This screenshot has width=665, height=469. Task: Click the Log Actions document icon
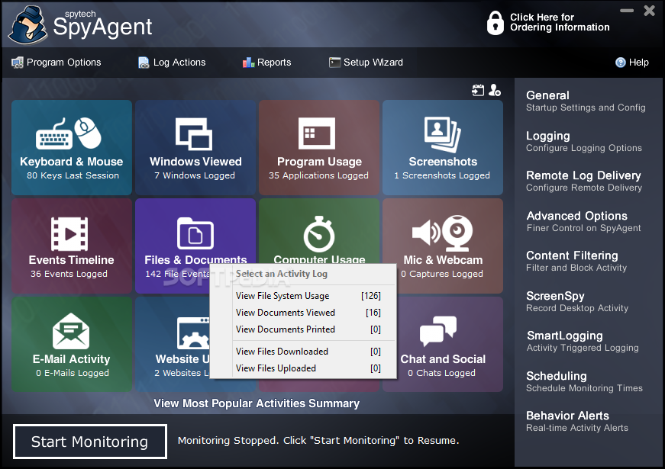tap(144, 63)
